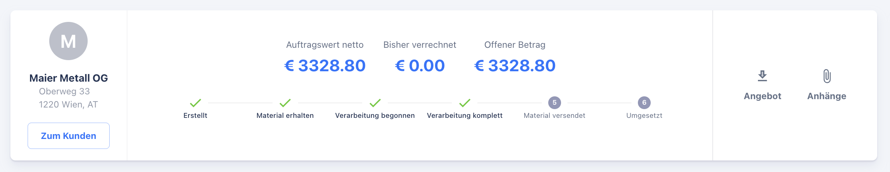Select step 5 circle Material versendet
Image resolution: width=890 pixels, height=172 pixels.
(x=554, y=103)
